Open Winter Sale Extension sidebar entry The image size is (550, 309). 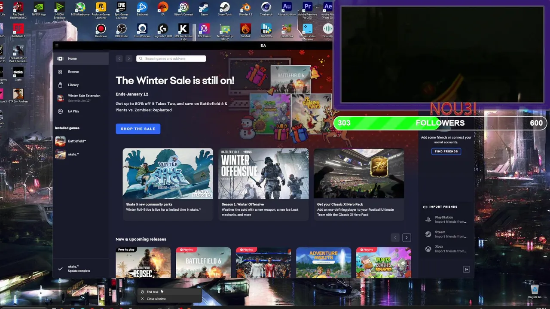pos(81,98)
